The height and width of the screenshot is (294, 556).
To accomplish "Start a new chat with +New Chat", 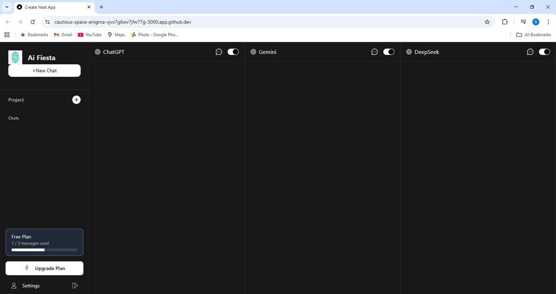I will (44, 70).
